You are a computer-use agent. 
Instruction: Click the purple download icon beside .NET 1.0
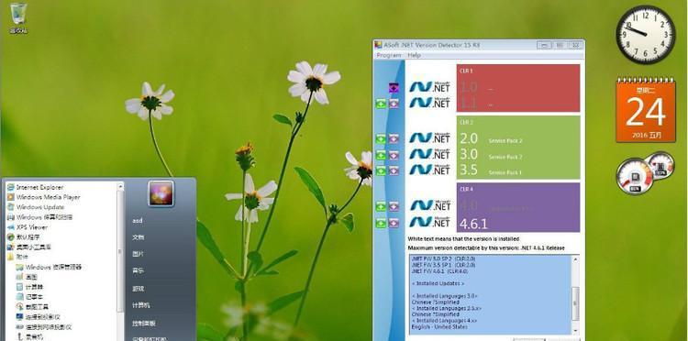394,88
